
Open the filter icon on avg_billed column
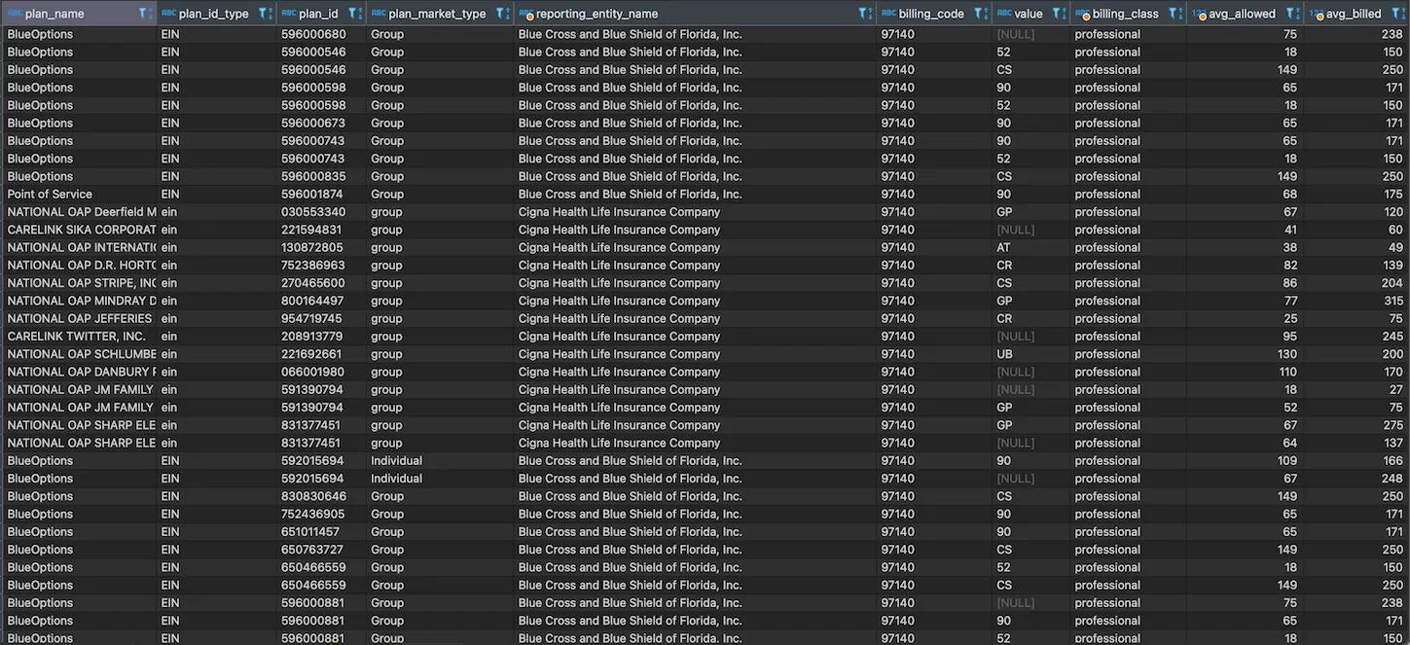pos(1395,14)
